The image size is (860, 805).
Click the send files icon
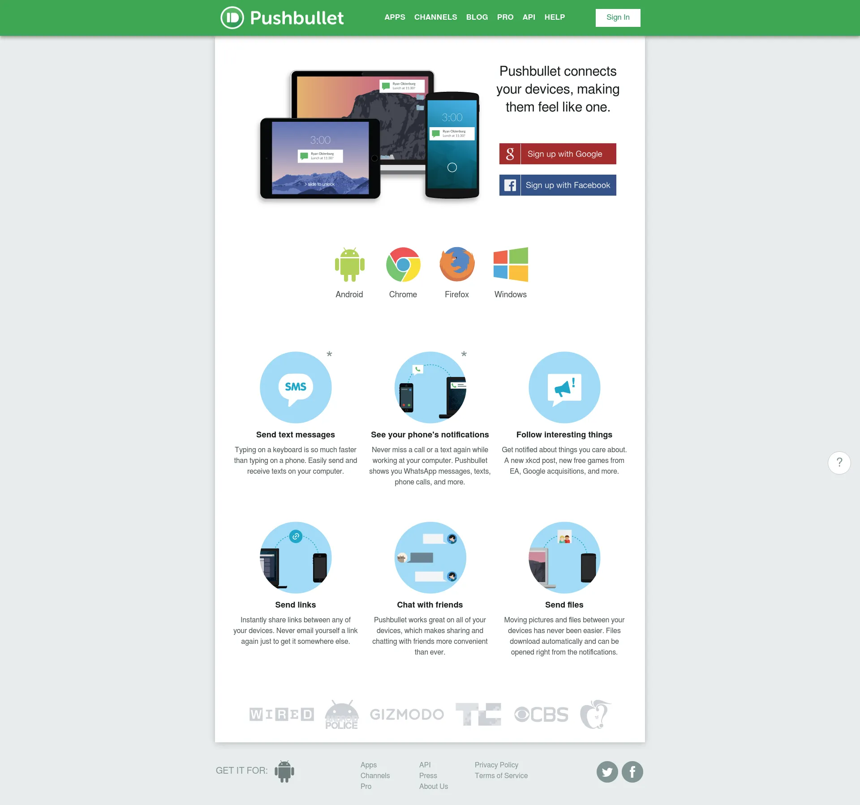pyautogui.click(x=564, y=557)
